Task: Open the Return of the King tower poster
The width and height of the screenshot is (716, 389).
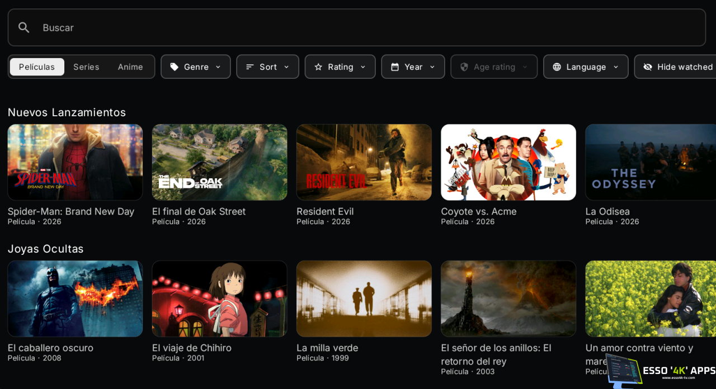Action: 508,298
